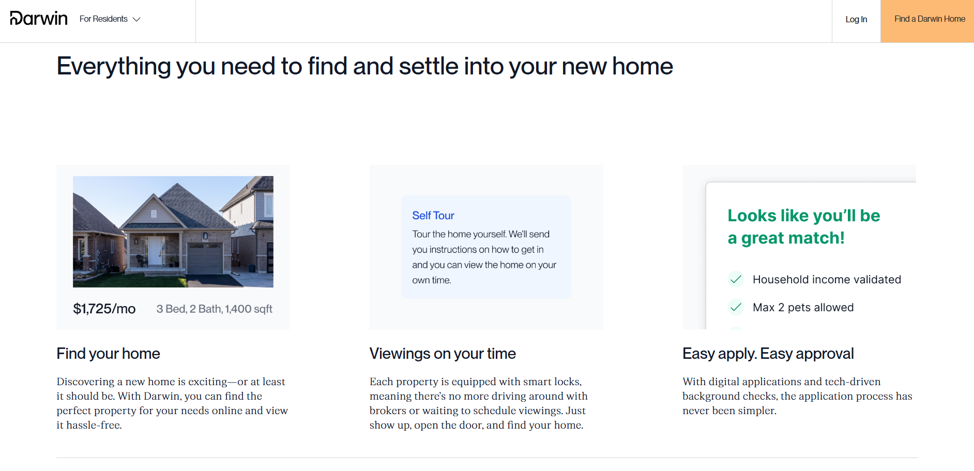Click the Easy apply. Easy approval heading
This screenshot has width=974, height=471.
[x=768, y=354]
